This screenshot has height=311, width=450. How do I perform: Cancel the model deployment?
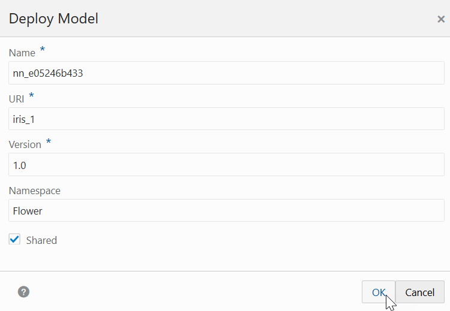420,292
